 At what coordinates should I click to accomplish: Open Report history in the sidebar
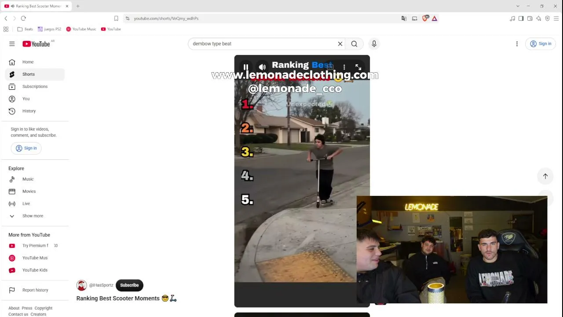(35, 290)
